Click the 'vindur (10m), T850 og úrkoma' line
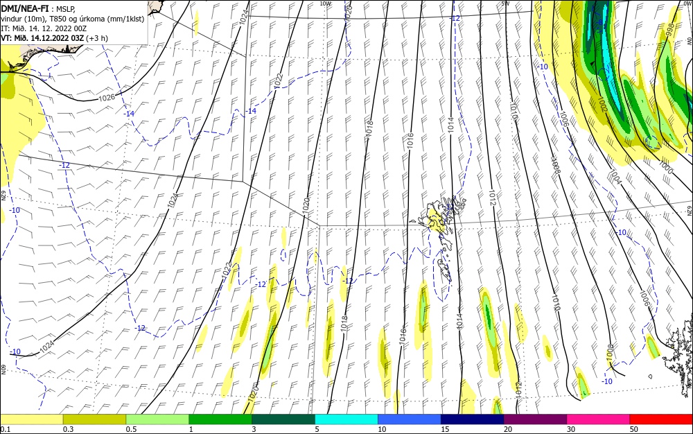This screenshot has height=434, width=693. coord(73,19)
